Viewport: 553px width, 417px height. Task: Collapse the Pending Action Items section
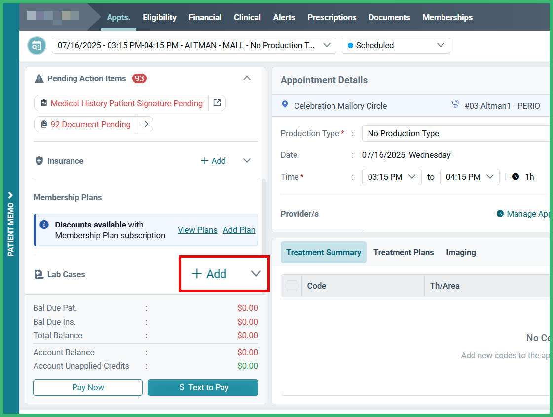click(x=247, y=78)
